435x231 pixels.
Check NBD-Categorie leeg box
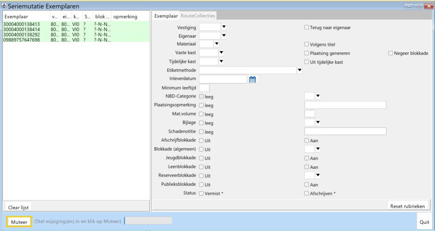pyautogui.click(x=201, y=97)
